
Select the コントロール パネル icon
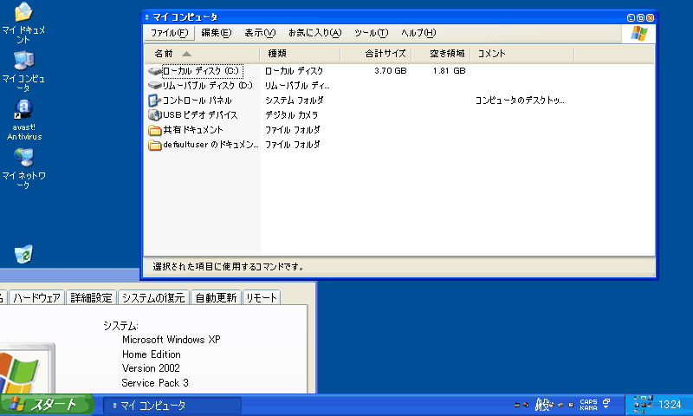coord(155,101)
